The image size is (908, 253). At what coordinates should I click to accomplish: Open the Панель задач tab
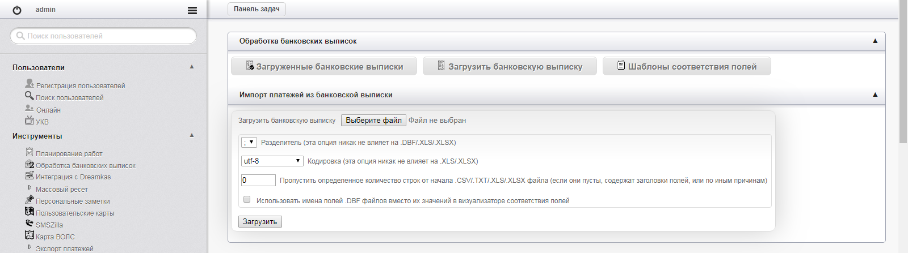pos(257,9)
